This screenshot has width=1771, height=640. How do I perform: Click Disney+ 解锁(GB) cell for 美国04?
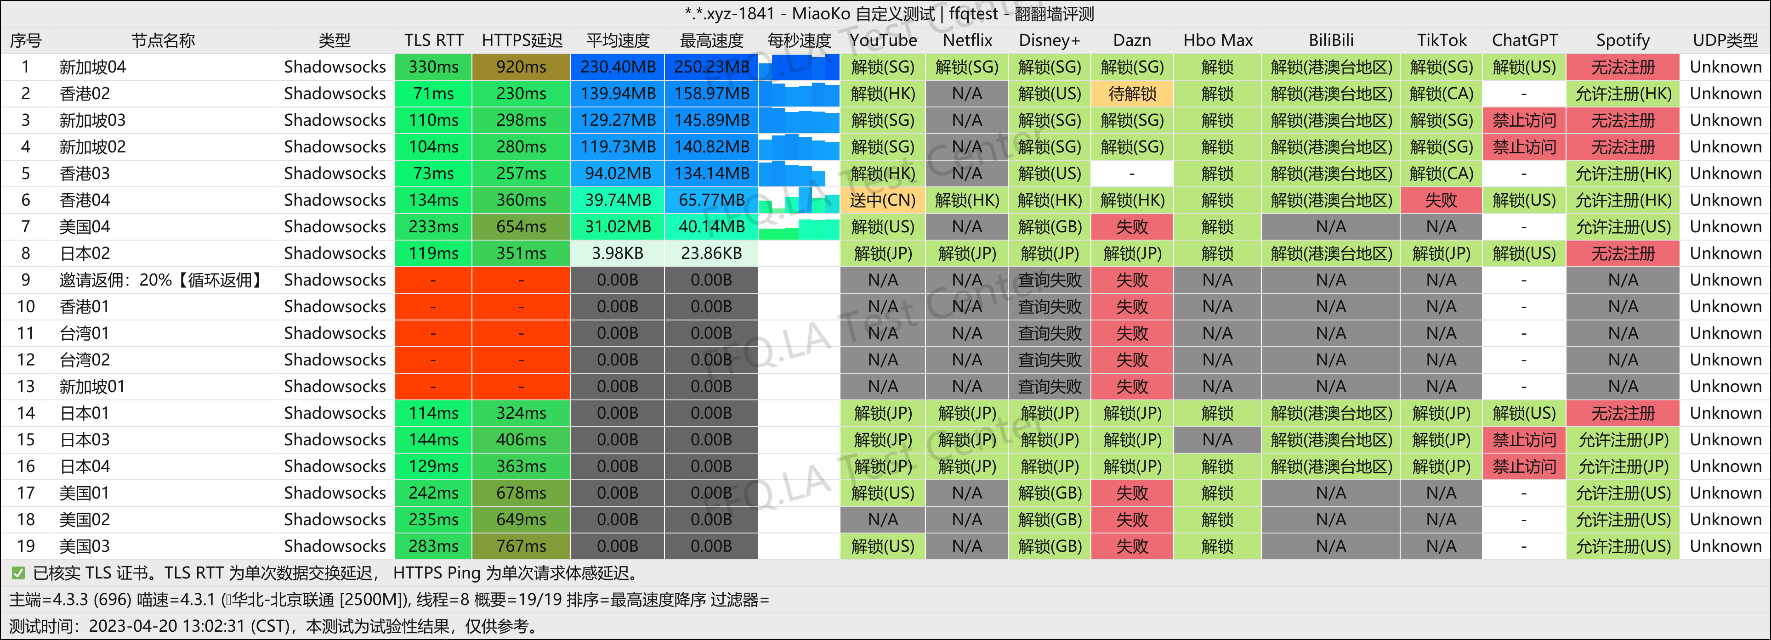tap(1049, 227)
